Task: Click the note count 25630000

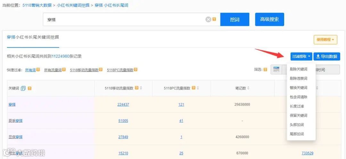Action: pos(242,104)
